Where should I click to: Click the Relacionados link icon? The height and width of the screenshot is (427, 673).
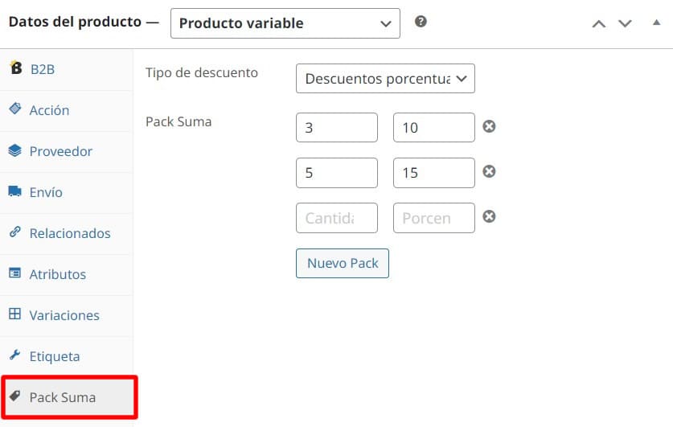coord(15,232)
